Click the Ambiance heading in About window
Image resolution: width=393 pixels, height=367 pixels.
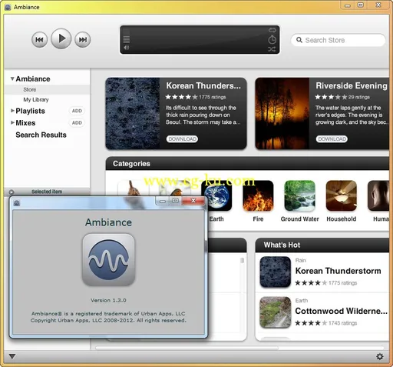pos(108,222)
